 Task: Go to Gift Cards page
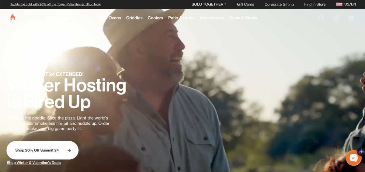click(245, 4)
